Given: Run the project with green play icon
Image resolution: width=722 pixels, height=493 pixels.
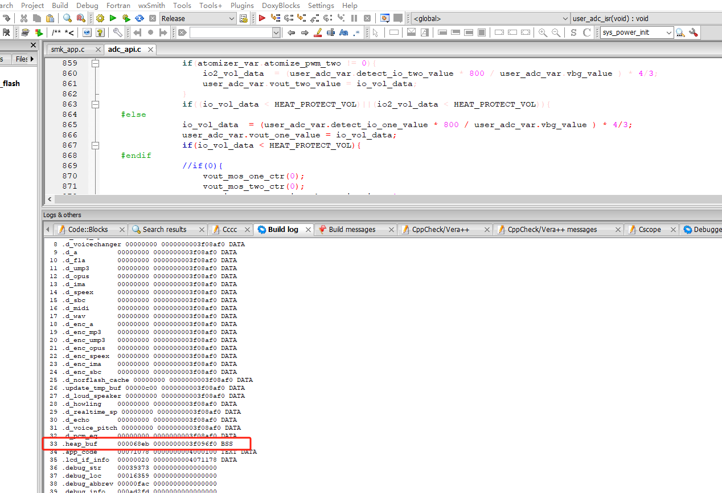Looking at the screenshot, I should click(113, 18).
